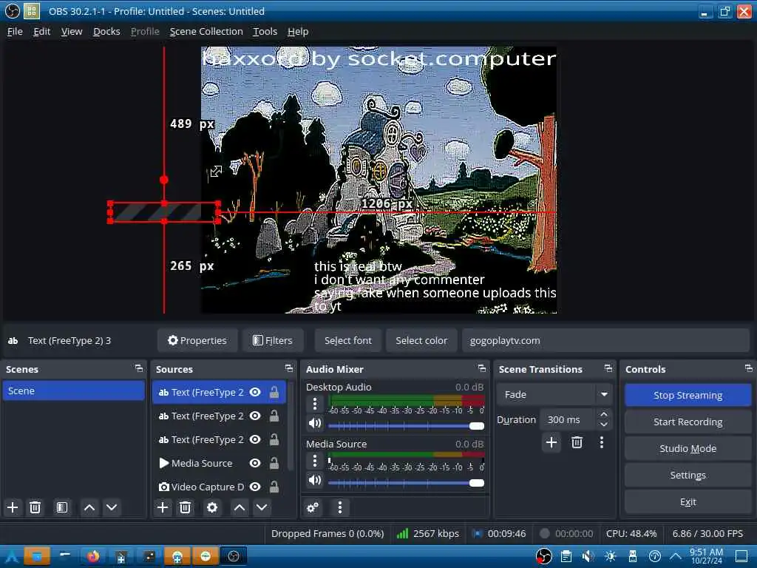
Task: Click Select color button
Action: coord(421,340)
